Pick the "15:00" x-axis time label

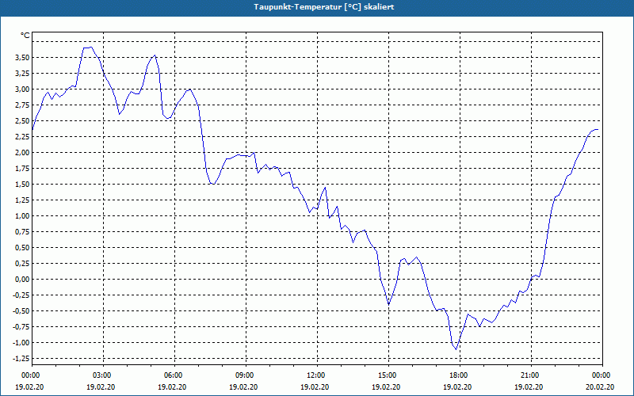(x=388, y=375)
